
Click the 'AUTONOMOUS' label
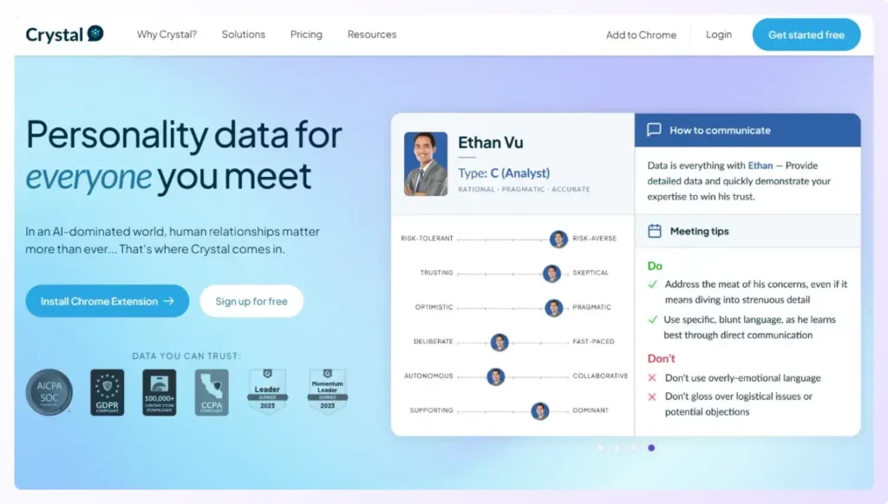click(x=428, y=376)
